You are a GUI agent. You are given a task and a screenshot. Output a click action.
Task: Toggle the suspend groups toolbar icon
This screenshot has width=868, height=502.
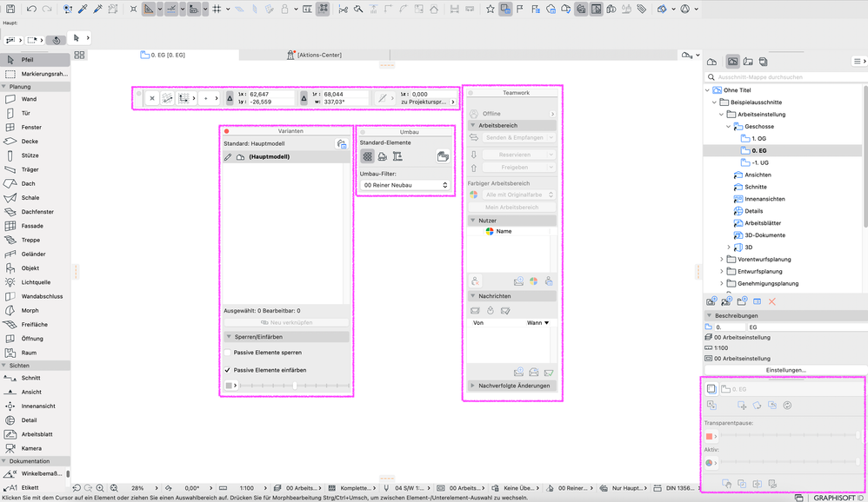(x=324, y=9)
